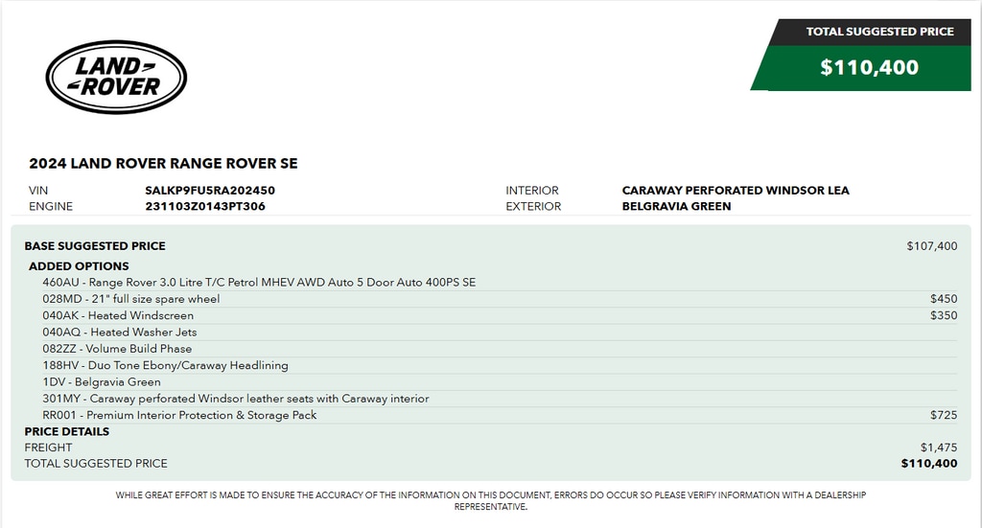Click the 'PRICE DETAILS' heading
This screenshot has width=982, height=528.
click(66, 431)
